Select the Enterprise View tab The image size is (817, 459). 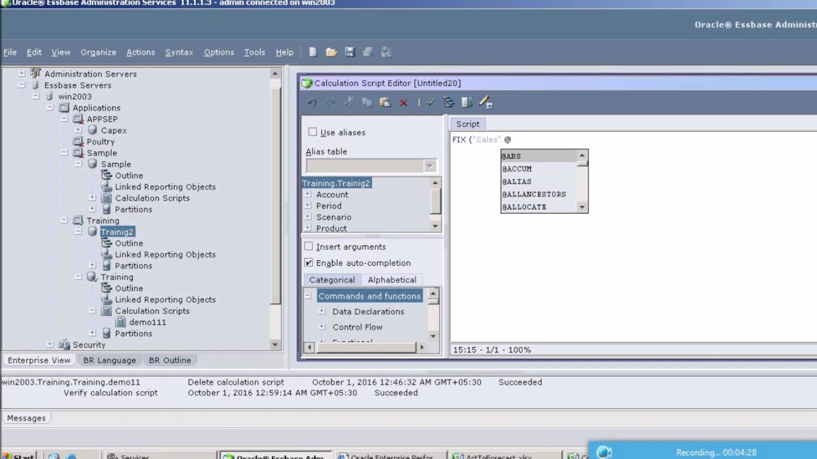click(39, 360)
